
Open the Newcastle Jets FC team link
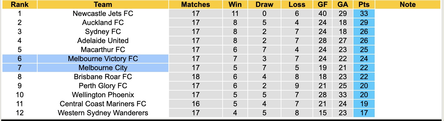[103, 14]
